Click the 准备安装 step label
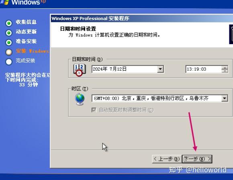The height and width of the screenshot is (180, 233). click(x=26, y=41)
